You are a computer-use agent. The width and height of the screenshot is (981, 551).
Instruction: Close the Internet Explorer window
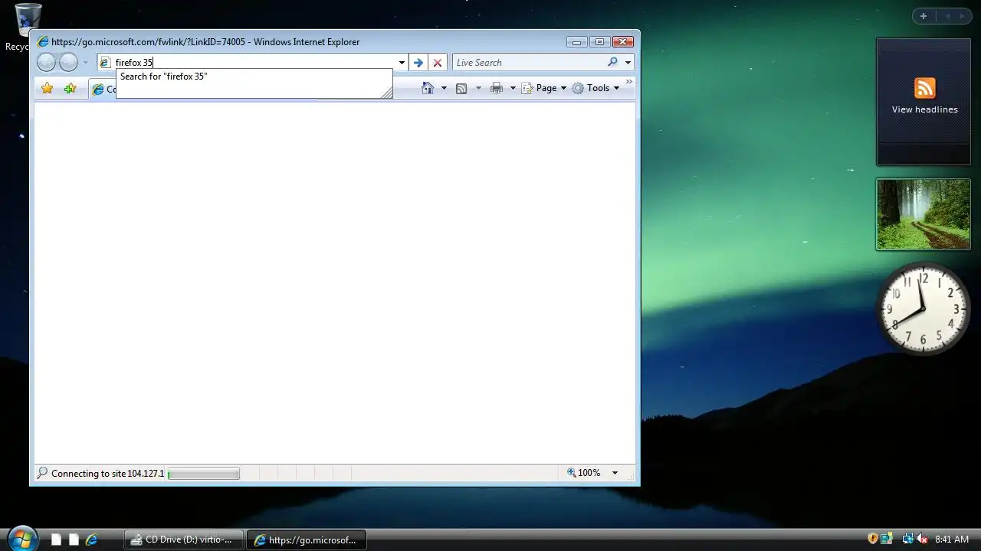tap(623, 41)
